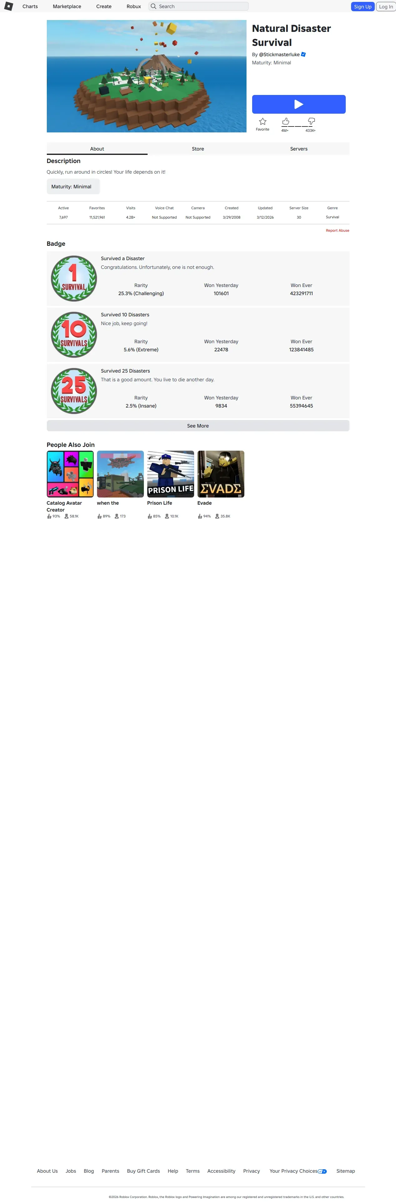Open the 'when the' game thumbnail

[x=120, y=474]
